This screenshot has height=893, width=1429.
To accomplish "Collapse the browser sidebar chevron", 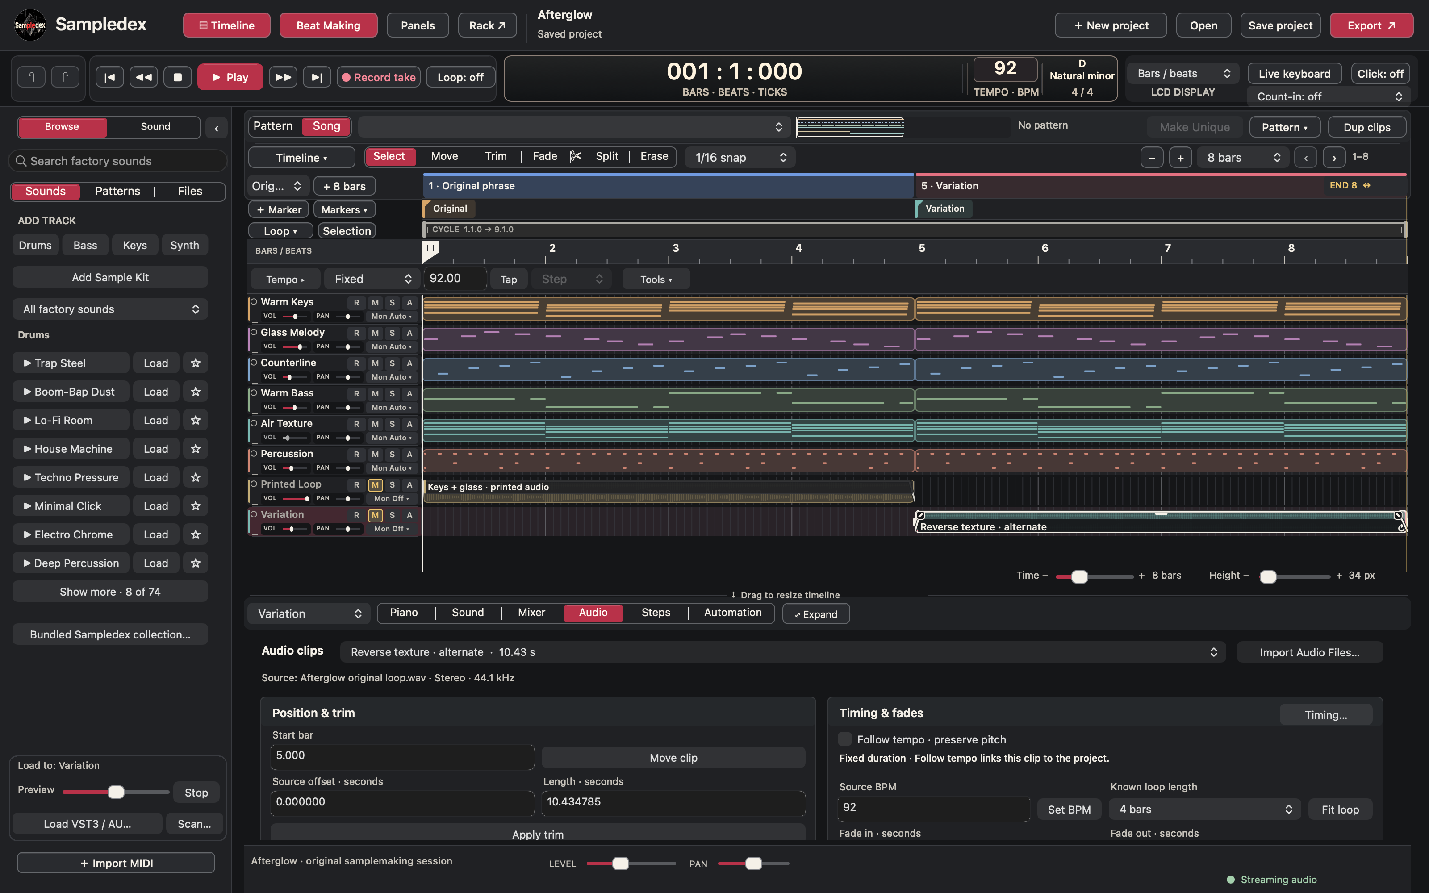I will 217,128.
